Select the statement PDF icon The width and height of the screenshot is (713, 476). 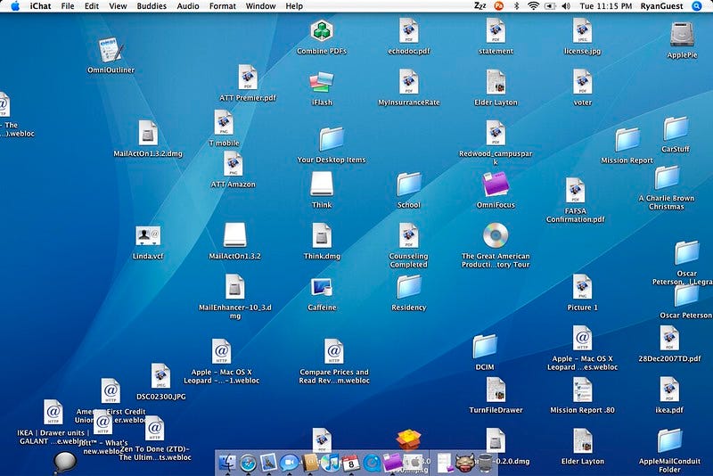click(496, 31)
